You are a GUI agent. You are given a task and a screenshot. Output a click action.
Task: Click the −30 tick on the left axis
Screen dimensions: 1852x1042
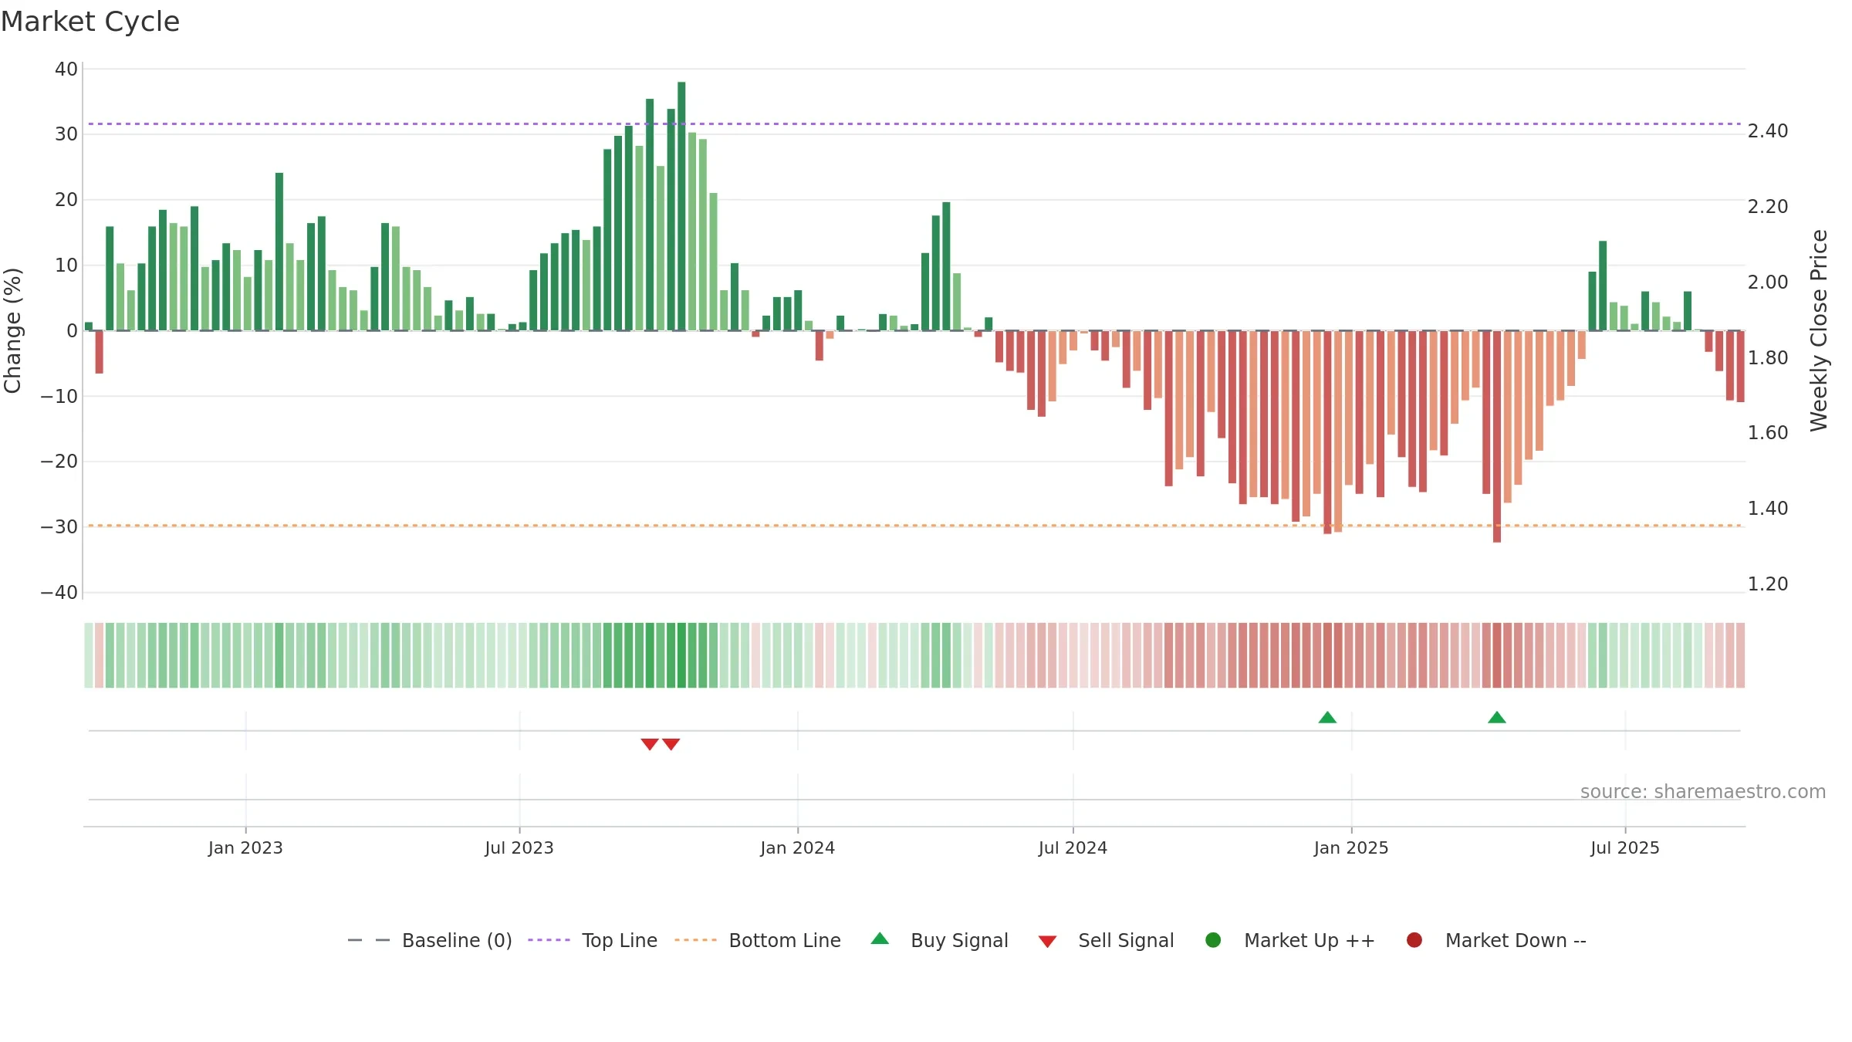point(59,527)
